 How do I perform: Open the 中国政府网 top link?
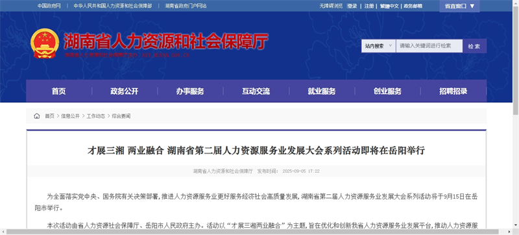point(49,6)
